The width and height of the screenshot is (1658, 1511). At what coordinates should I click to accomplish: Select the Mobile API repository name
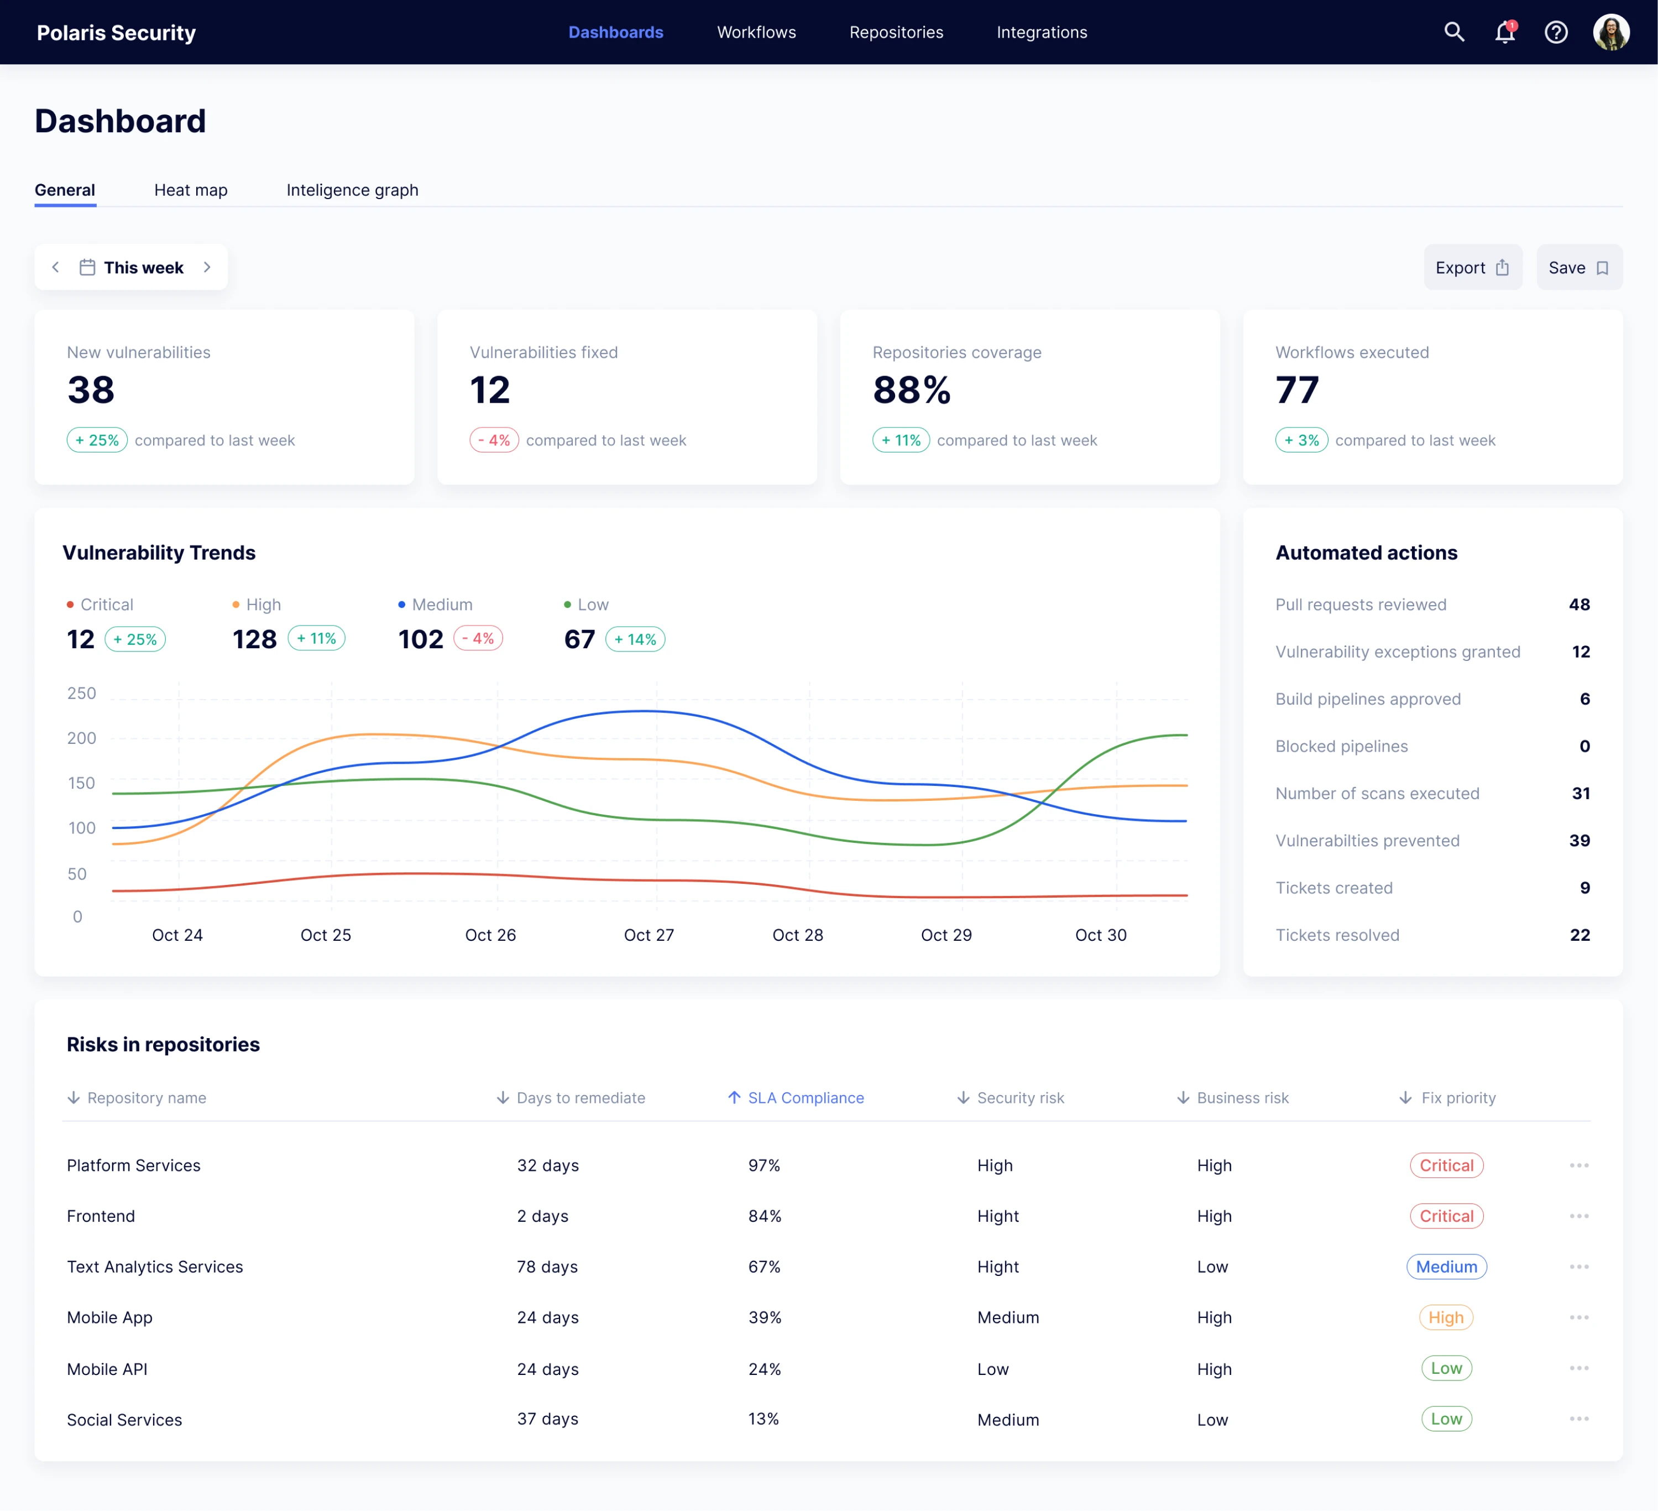click(x=107, y=1369)
